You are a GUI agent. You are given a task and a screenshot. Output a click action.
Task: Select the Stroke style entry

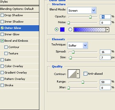19,85
